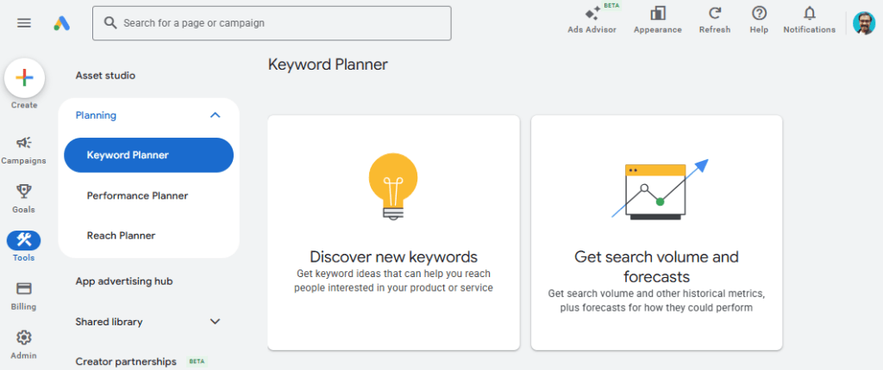Collapse the Planning section chevron
The width and height of the screenshot is (883, 370).
[215, 115]
